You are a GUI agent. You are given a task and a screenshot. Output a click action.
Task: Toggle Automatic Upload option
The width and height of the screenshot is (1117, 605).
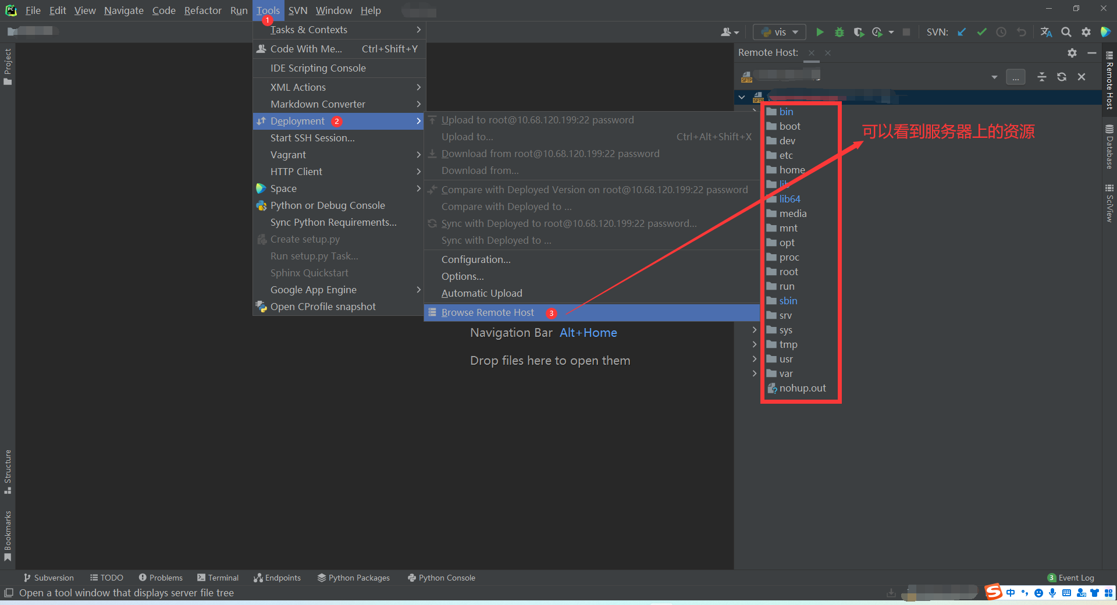tap(592, 293)
